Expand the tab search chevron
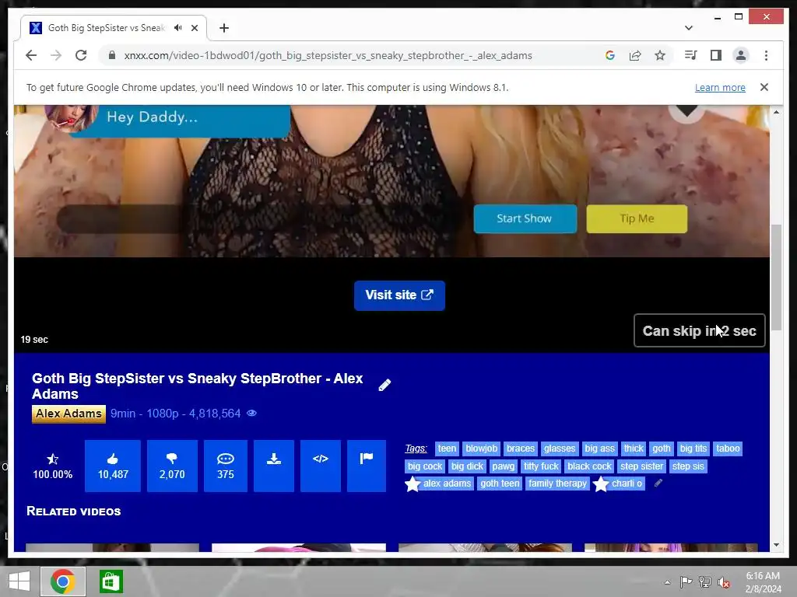 [x=688, y=28]
